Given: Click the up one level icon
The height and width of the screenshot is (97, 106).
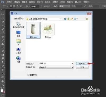Looking at the screenshot, I should [x=68, y=19].
